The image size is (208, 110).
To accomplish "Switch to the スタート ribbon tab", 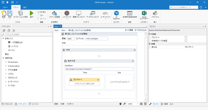I will point(5,7).
